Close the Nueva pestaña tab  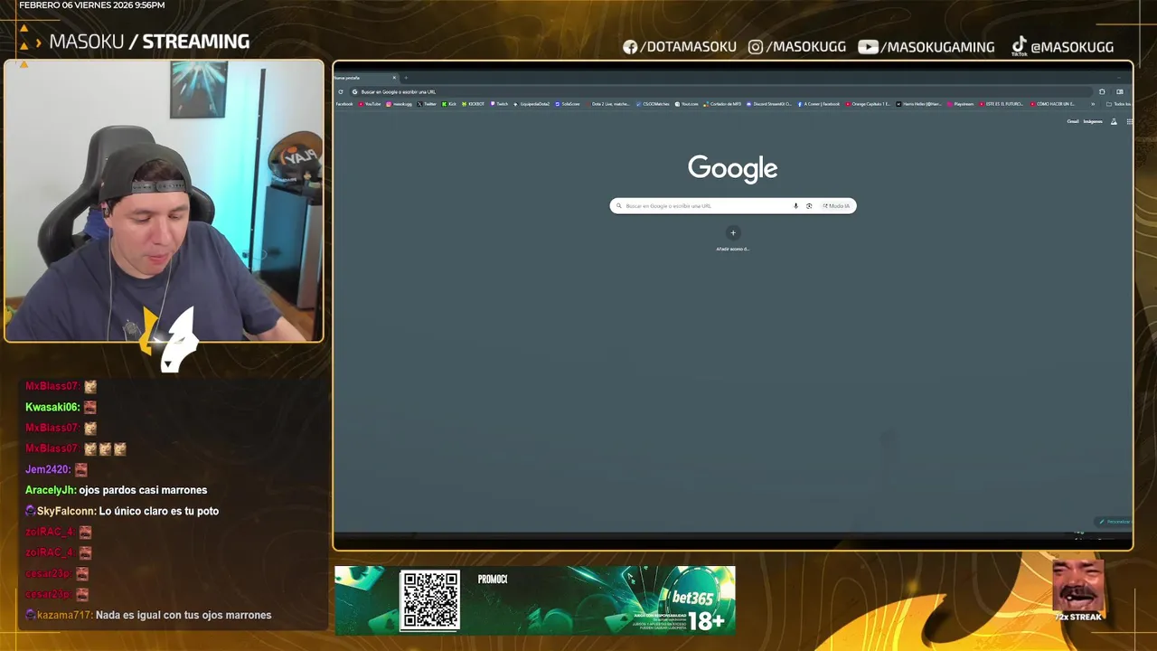[x=394, y=78]
